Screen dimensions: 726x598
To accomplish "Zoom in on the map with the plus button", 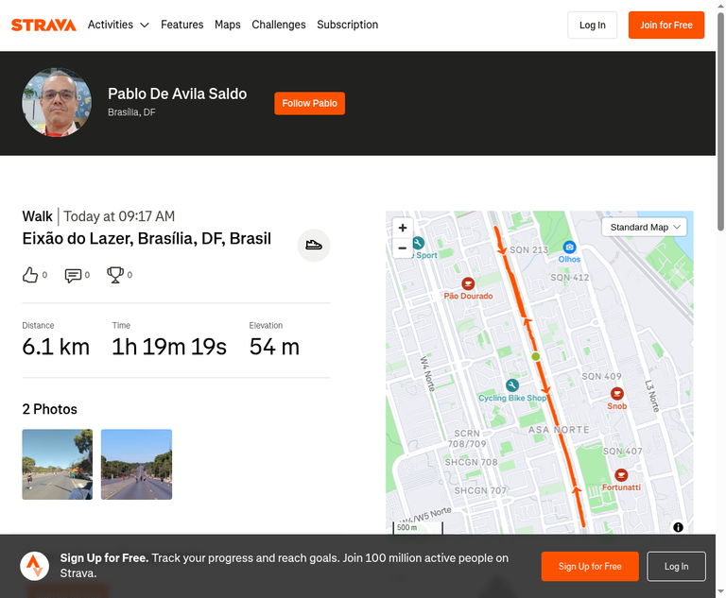I will tap(403, 228).
